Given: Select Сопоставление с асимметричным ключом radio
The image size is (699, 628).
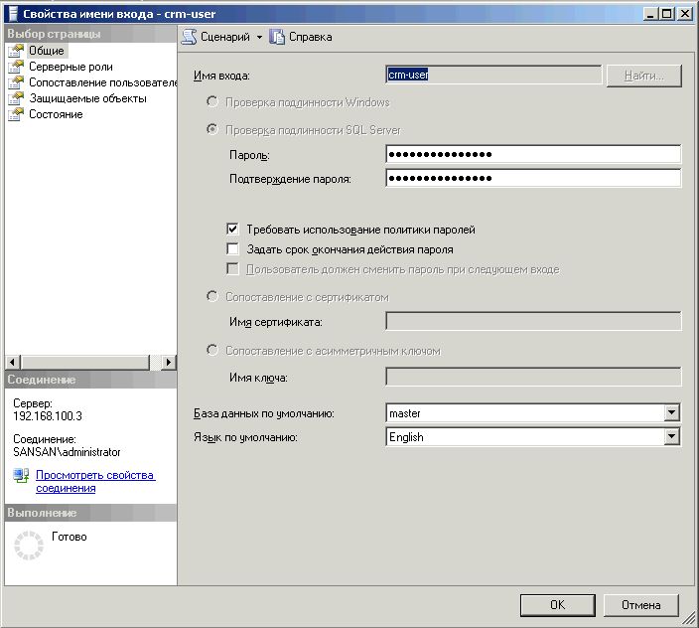Looking at the screenshot, I should [212, 350].
